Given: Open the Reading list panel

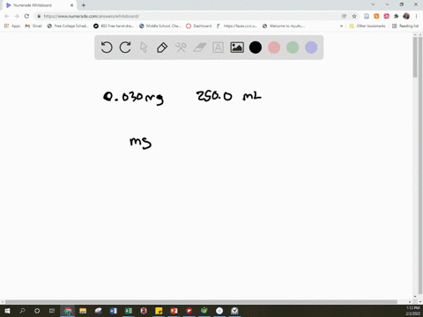Looking at the screenshot, I should [405, 26].
